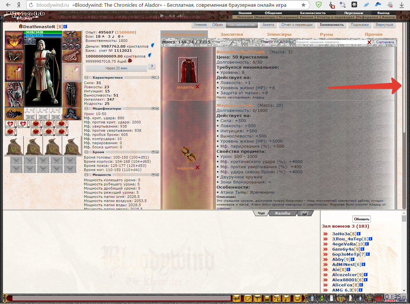The width and height of the screenshot is (410, 304).
Task: Open DeathmasteR's blue info icon
Action: pos(65,27)
